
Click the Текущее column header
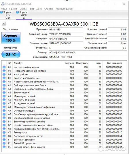pyautogui.click(x=68, y=63)
